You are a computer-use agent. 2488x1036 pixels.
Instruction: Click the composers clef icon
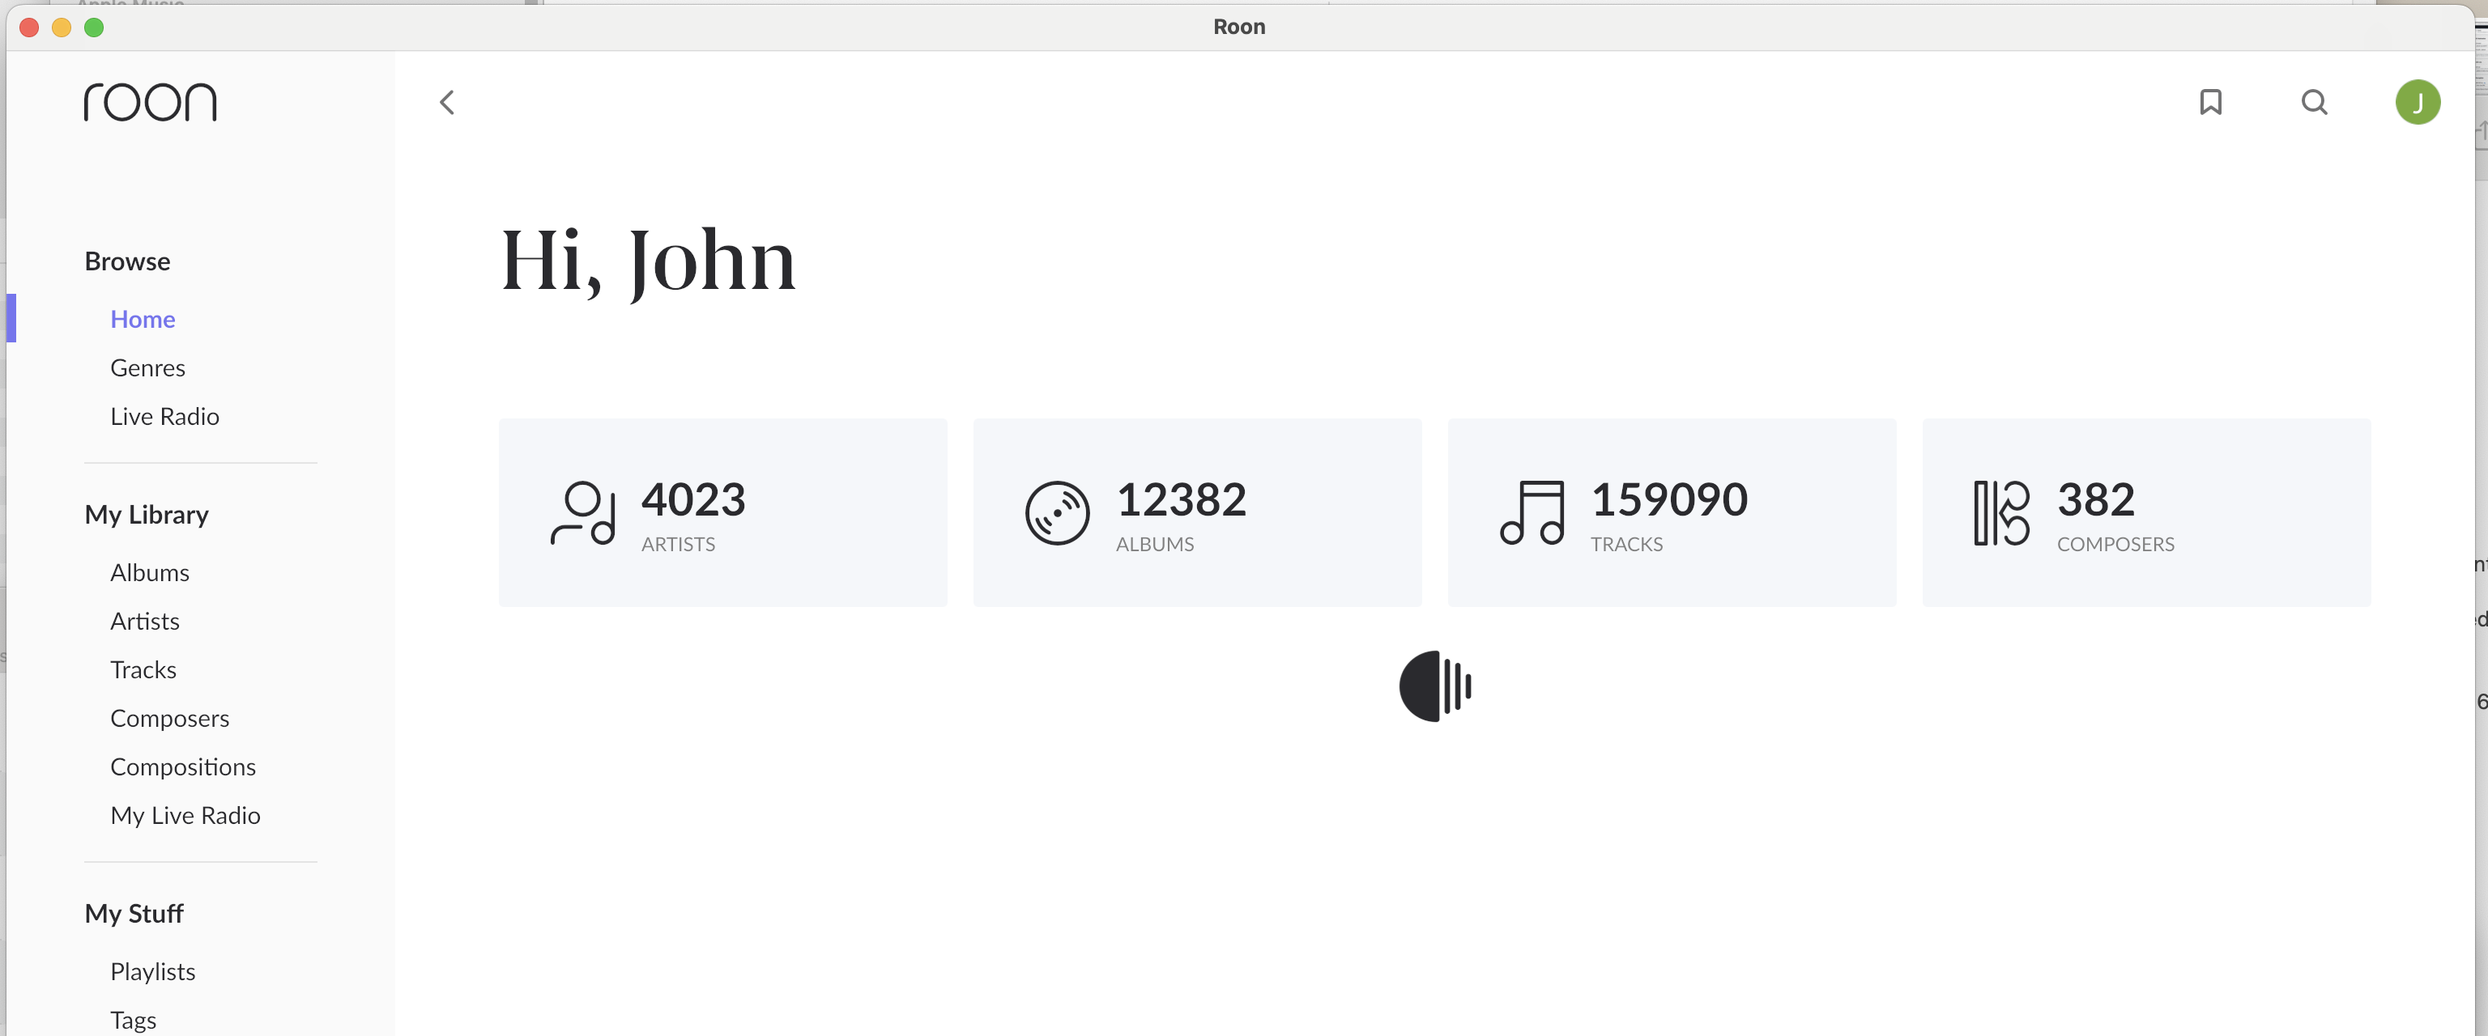tap(2001, 512)
